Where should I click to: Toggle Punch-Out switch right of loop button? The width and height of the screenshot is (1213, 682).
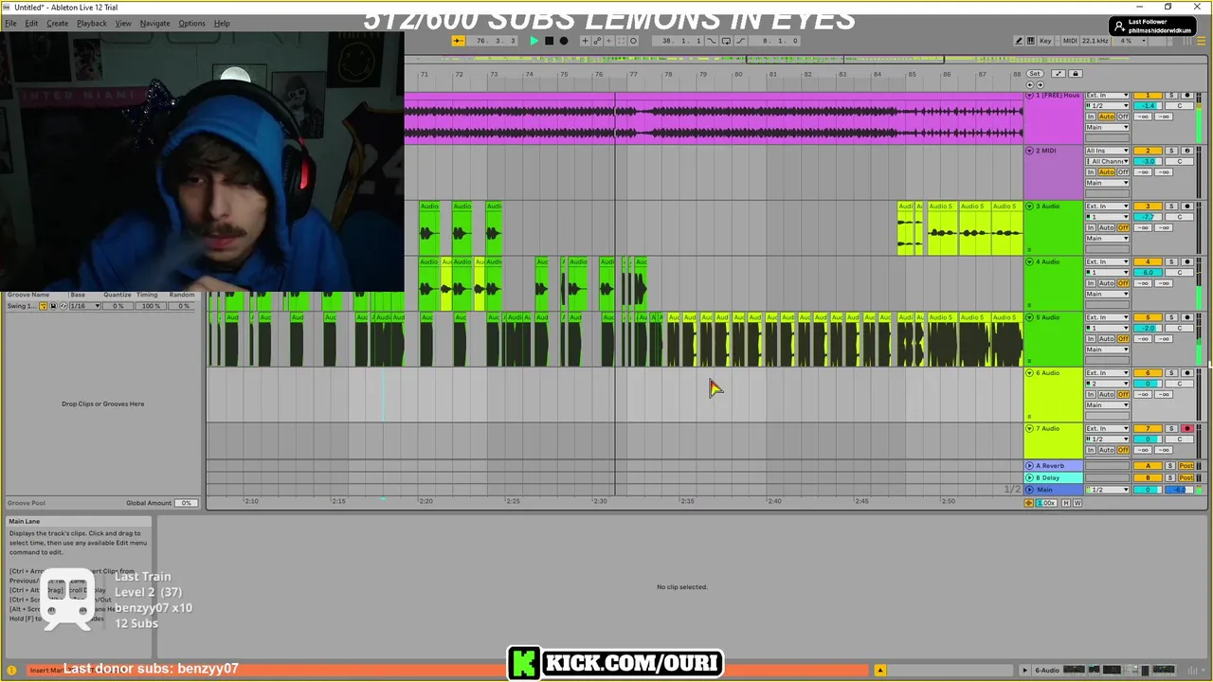coord(740,41)
